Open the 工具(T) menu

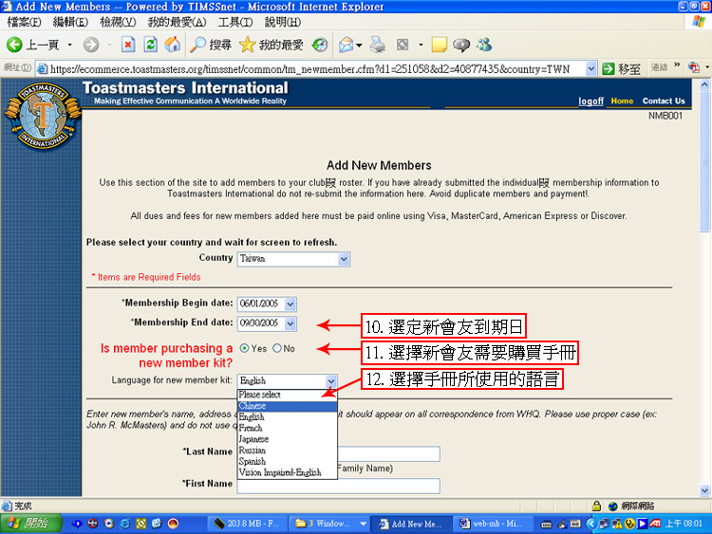point(237,22)
